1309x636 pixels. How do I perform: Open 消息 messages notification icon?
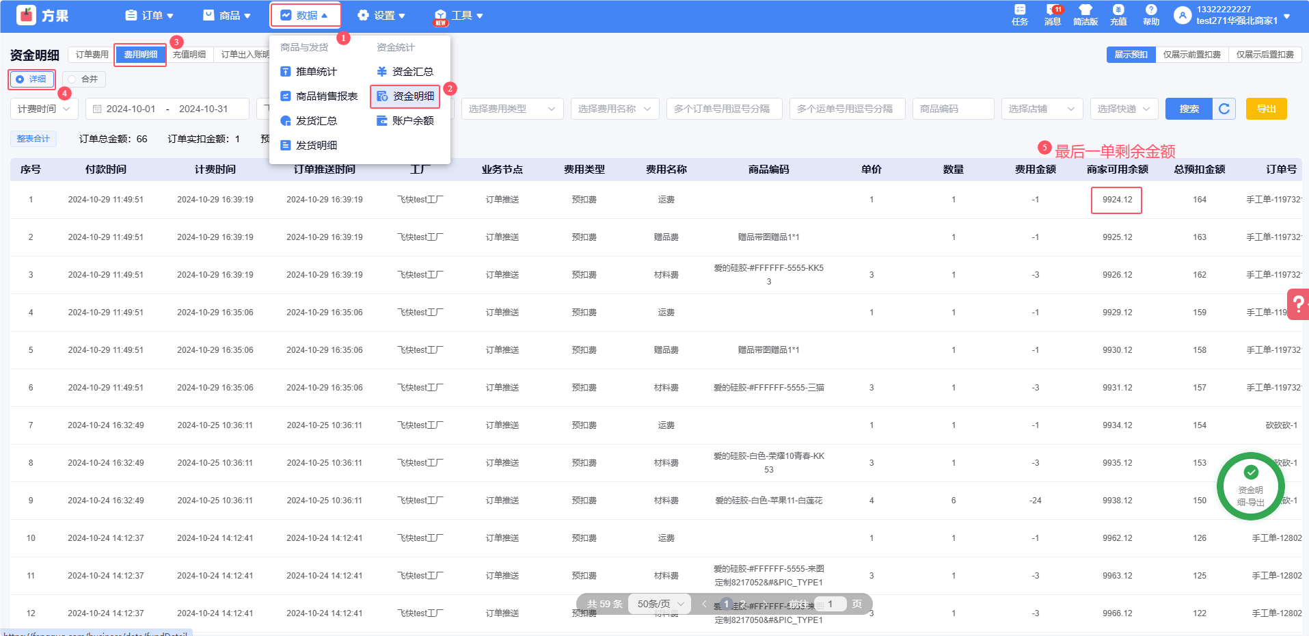[x=1053, y=14]
